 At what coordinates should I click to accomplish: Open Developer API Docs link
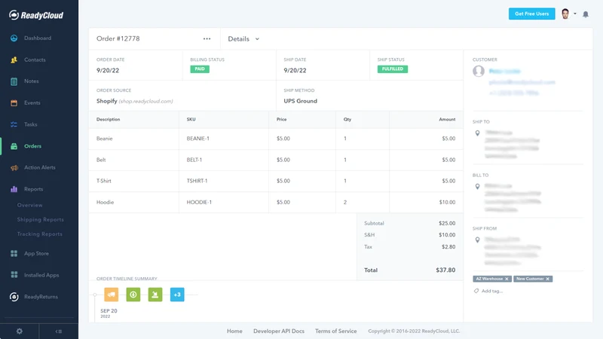pyautogui.click(x=279, y=331)
